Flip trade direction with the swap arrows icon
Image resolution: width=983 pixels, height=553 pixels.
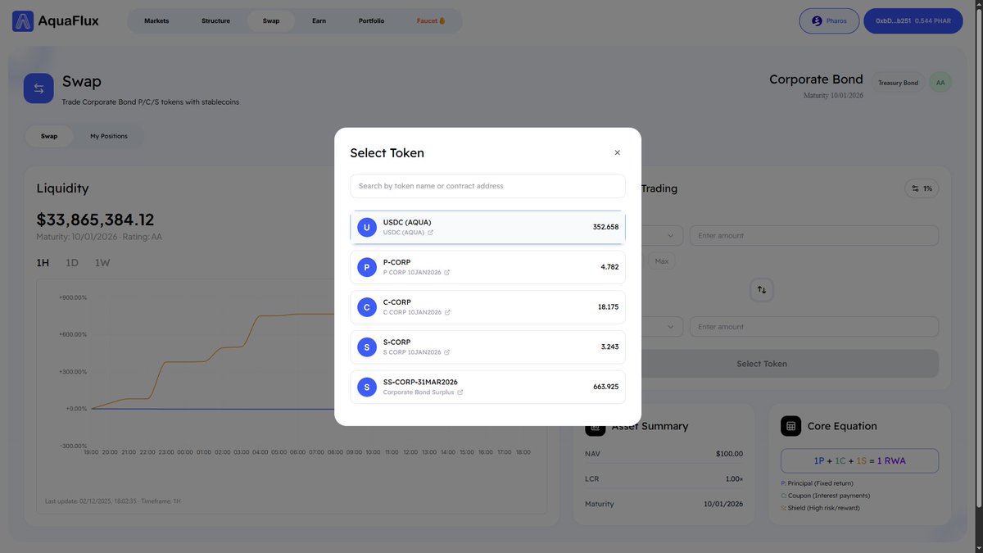761,289
